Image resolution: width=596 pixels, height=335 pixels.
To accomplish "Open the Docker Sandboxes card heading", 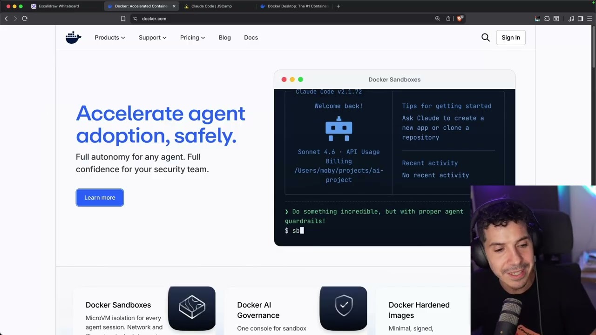I will click(118, 305).
